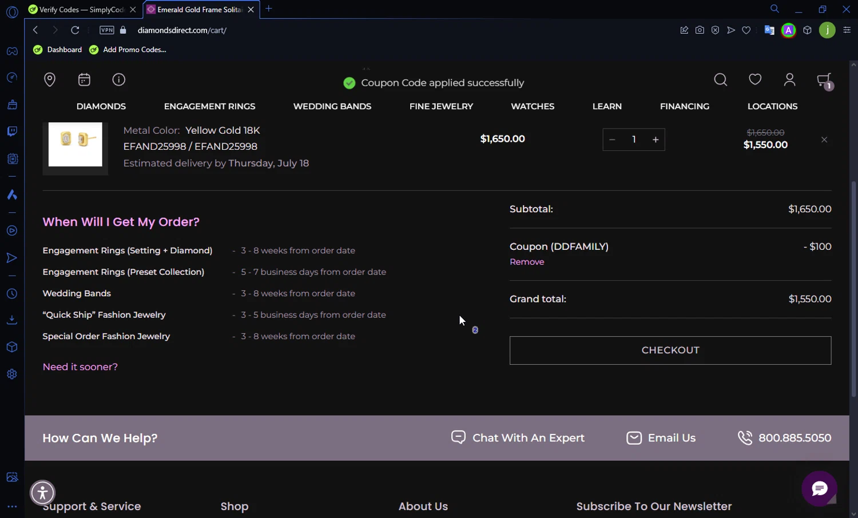Open sidebar Twitch icon

coord(12,132)
